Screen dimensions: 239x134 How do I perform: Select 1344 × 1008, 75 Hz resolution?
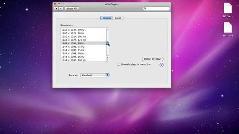pyautogui.click(x=84, y=47)
